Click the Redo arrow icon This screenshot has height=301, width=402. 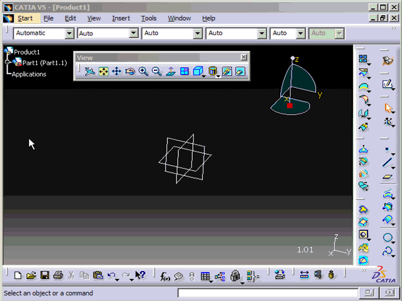(126, 275)
